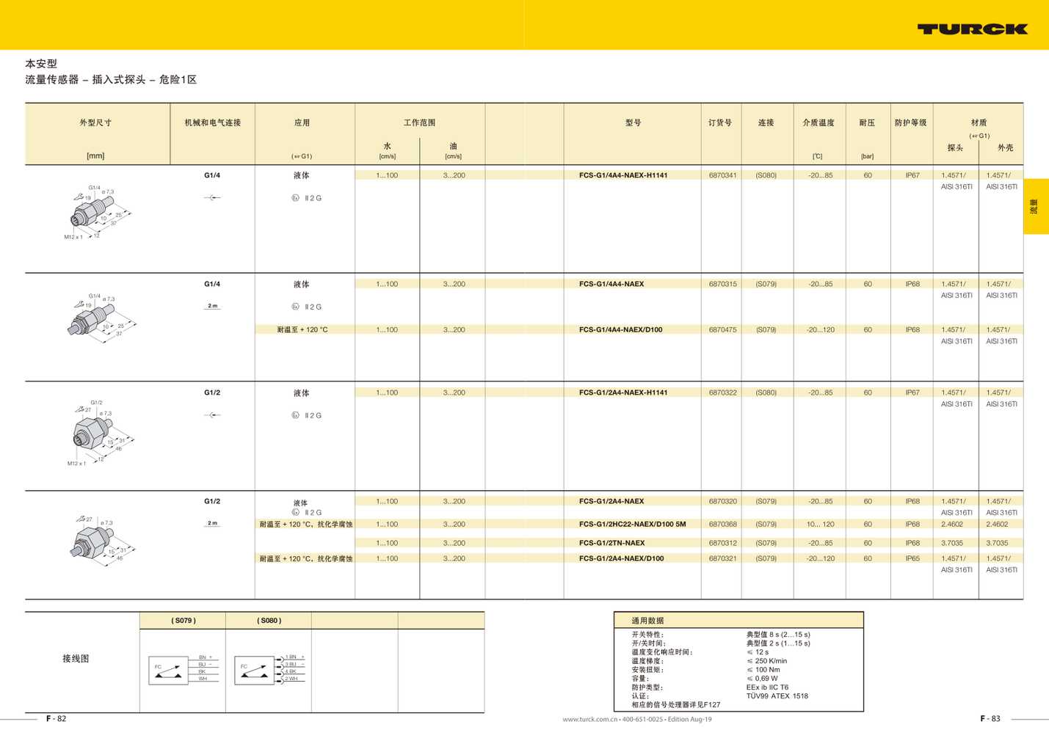Click temperature 10... 120 in the HC22 row

(x=820, y=524)
